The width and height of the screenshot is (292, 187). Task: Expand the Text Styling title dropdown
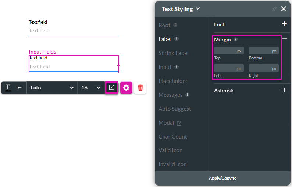coord(198,9)
